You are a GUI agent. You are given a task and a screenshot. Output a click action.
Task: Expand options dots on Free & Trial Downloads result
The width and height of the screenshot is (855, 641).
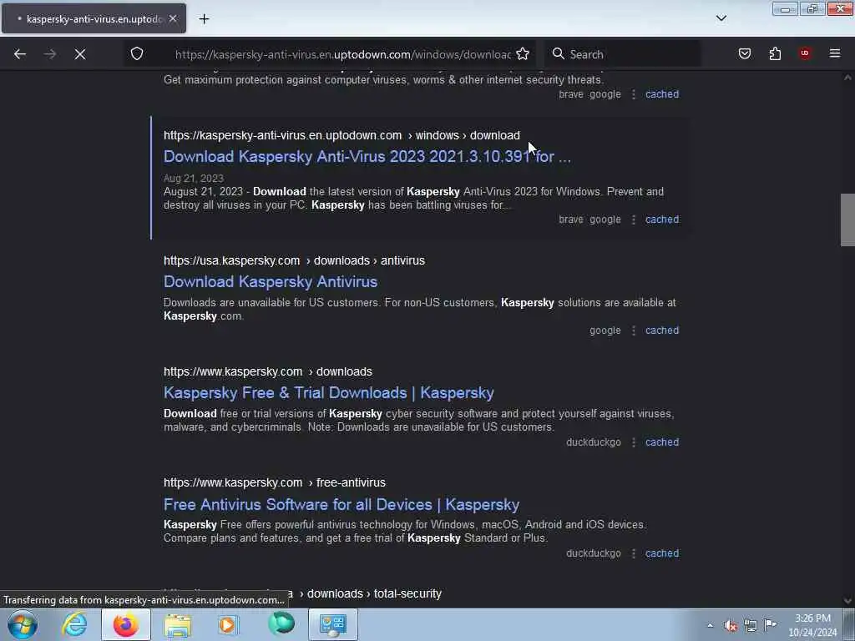[x=633, y=442]
